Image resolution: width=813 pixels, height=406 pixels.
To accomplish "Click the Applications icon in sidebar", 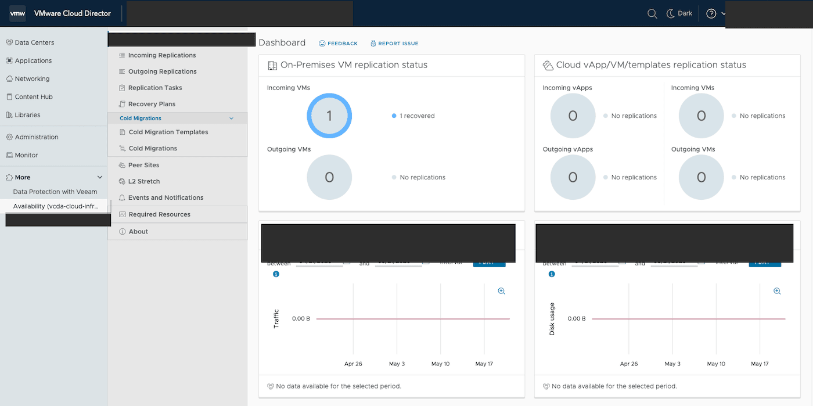I will click(x=9, y=60).
